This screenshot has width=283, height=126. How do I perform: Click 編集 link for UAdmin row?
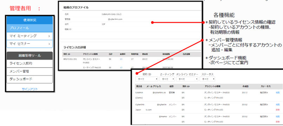278,92
